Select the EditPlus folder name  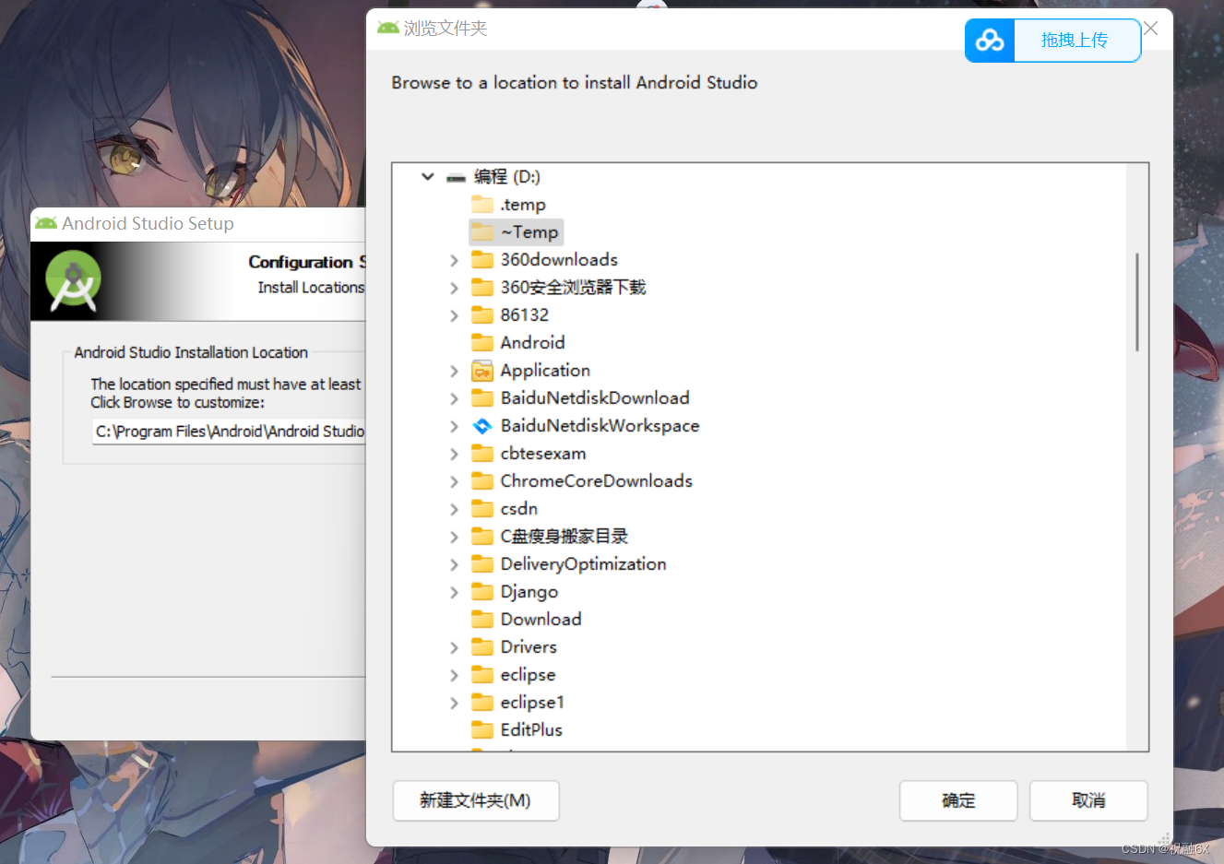click(531, 730)
